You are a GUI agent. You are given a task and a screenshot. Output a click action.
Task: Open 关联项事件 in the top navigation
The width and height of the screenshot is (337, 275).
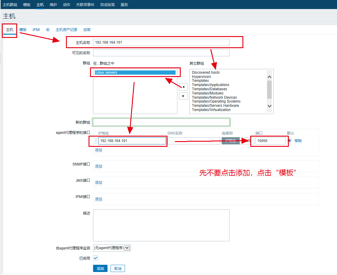click(85, 5)
